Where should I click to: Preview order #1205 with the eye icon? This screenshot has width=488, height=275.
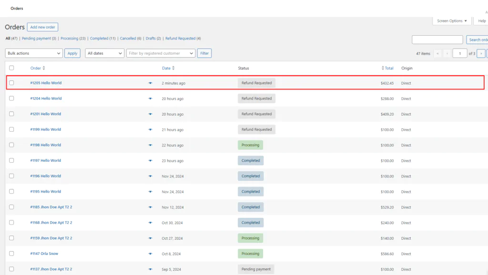pos(150,83)
